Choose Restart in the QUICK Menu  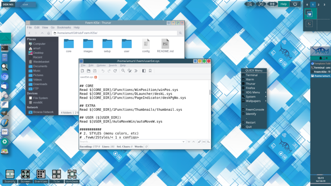point(254,122)
